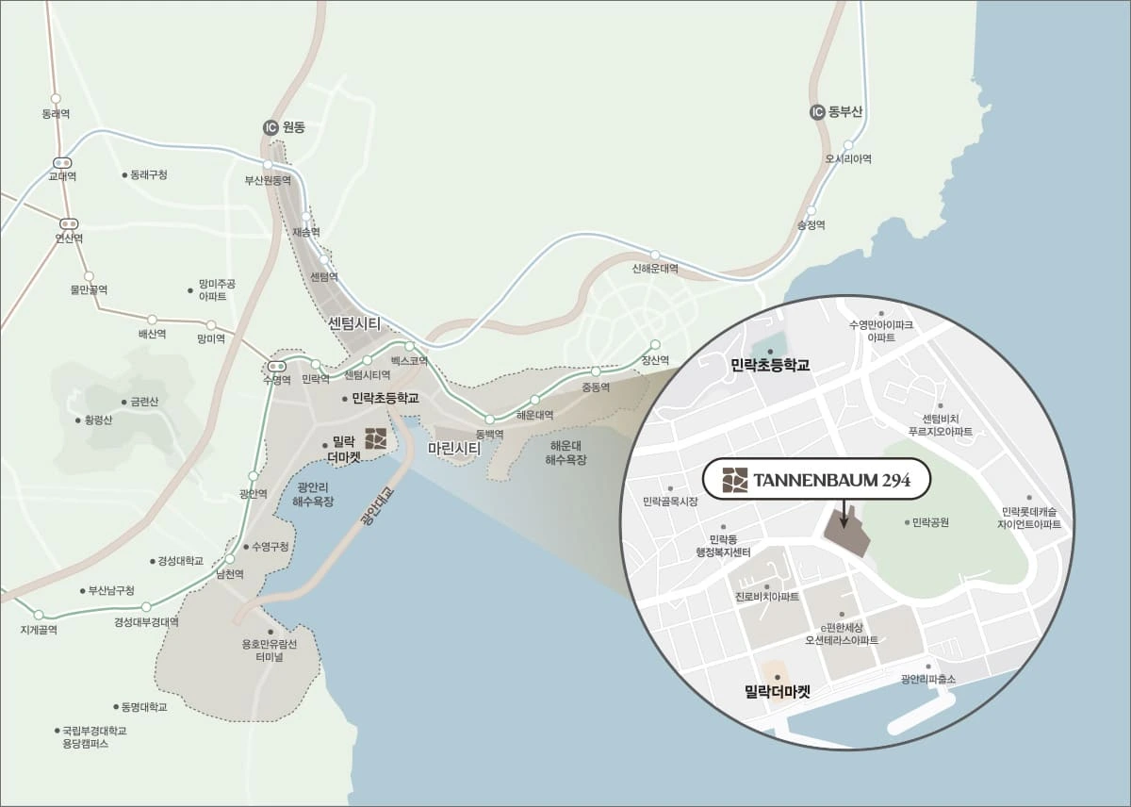Select the 오시리아역 station marker
The image size is (1131, 807).
point(848,145)
